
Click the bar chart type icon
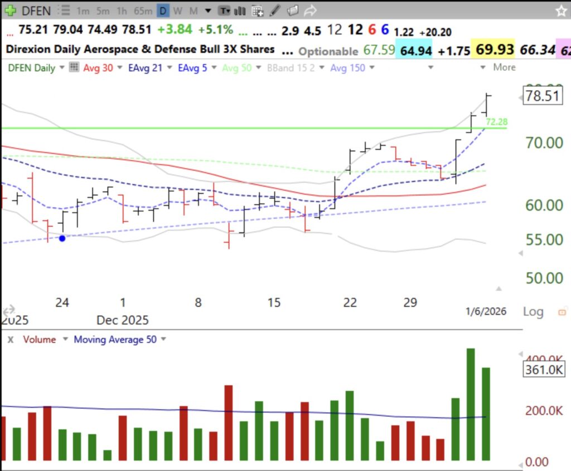pyautogui.click(x=240, y=11)
